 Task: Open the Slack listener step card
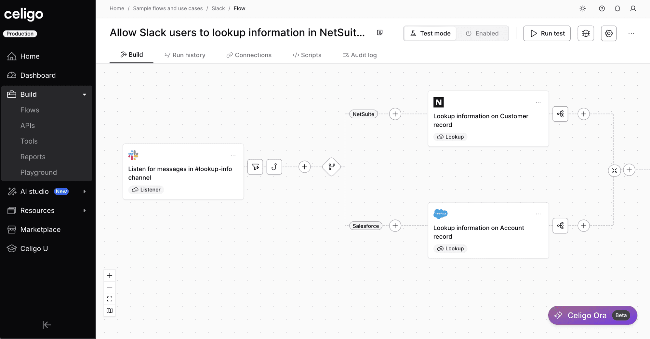[x=183, y=172]
